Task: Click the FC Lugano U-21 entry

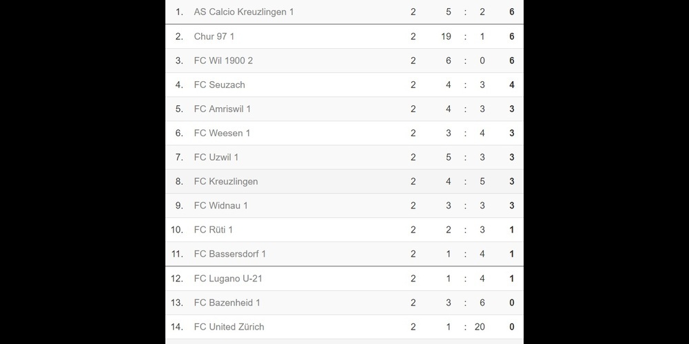Action: click(x=228, y=278)
